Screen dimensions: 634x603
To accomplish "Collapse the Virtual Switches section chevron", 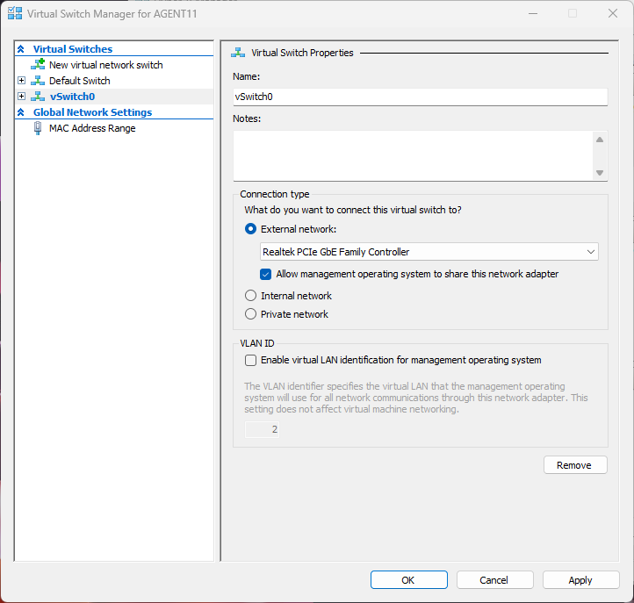I will [x=21, y=49].
